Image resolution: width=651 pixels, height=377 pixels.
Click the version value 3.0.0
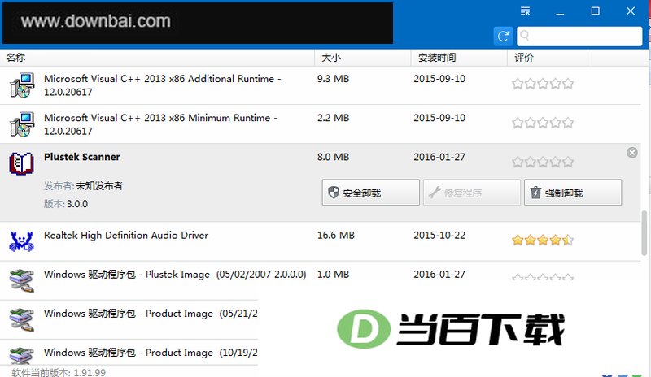(77, 204)
